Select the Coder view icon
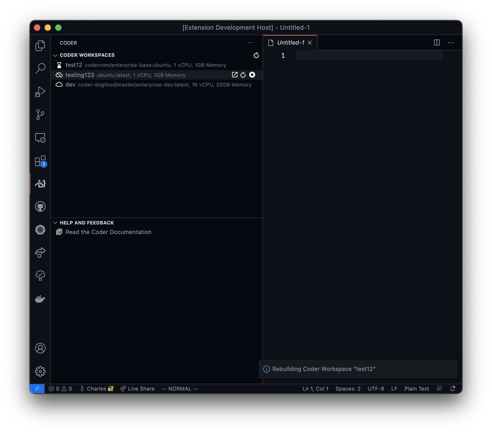 click(x=40, y=184)
